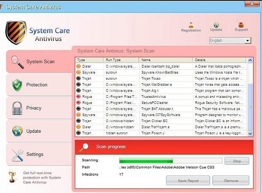Click the trophy icon near full protection text
Viewport: 262px width, 193px height.
pos(12,177)
